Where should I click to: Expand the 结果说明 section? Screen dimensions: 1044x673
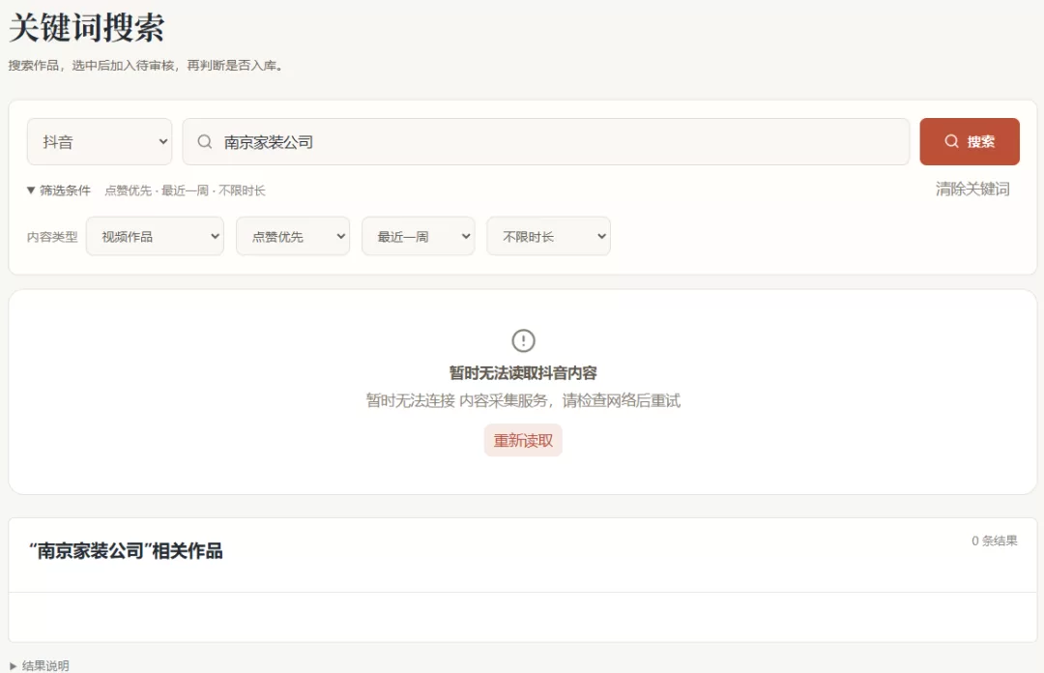click(40, 665)
